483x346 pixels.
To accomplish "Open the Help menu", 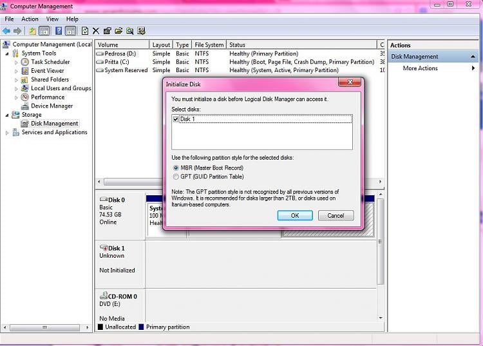I will (x=72, y=19).
